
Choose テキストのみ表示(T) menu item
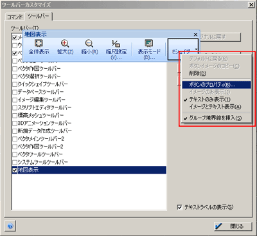pyautogui.click(x=217, y=100)
